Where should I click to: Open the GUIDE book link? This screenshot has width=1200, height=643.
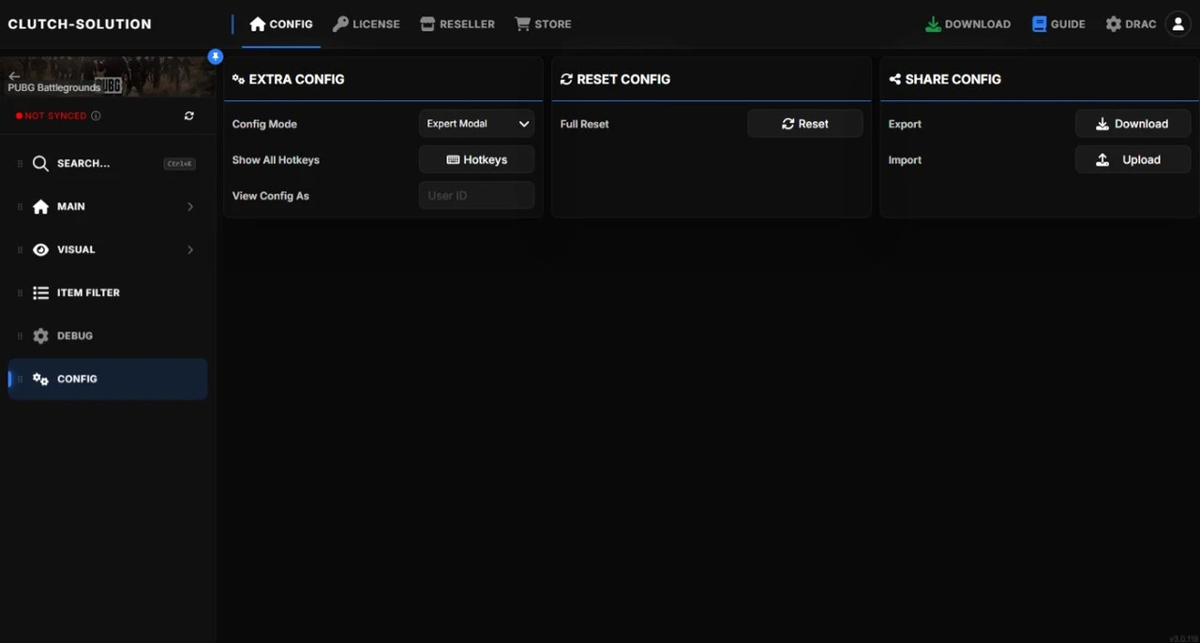(1058, 24)
